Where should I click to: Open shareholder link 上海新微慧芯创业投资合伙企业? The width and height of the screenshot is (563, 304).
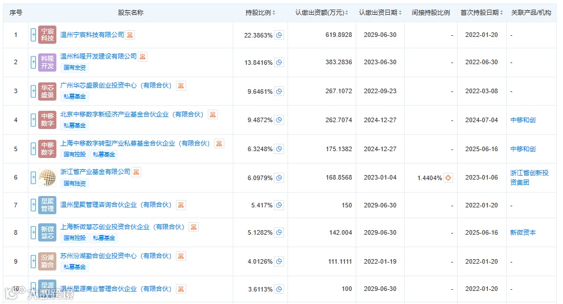pos(122,227)
